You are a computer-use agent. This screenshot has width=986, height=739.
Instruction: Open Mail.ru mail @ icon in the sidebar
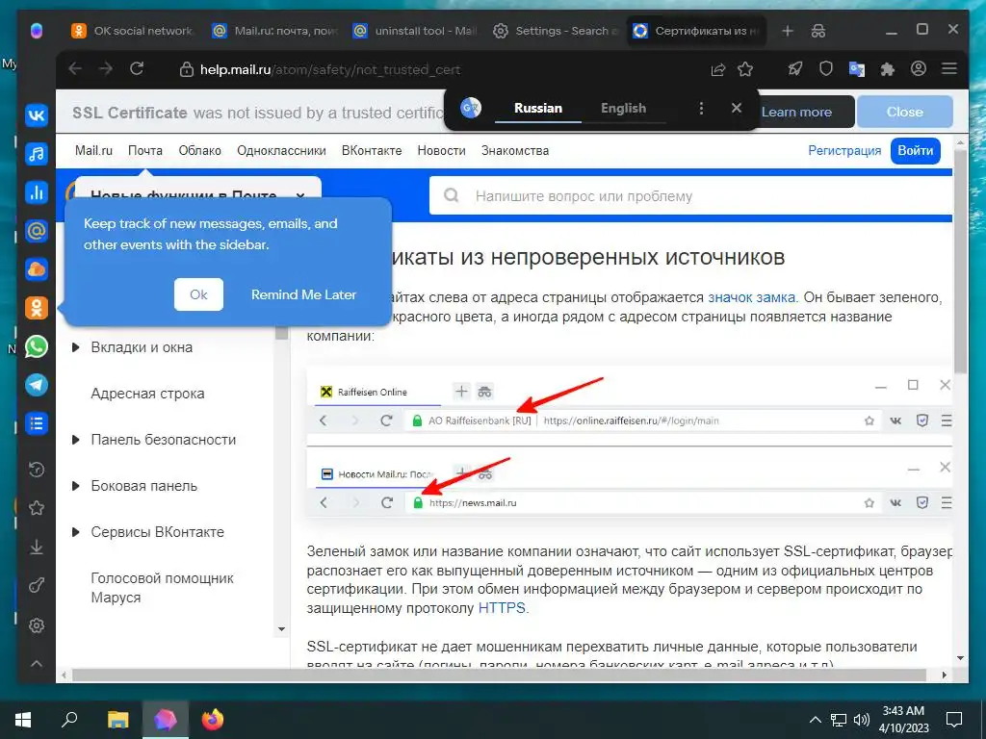coord(37,231)
